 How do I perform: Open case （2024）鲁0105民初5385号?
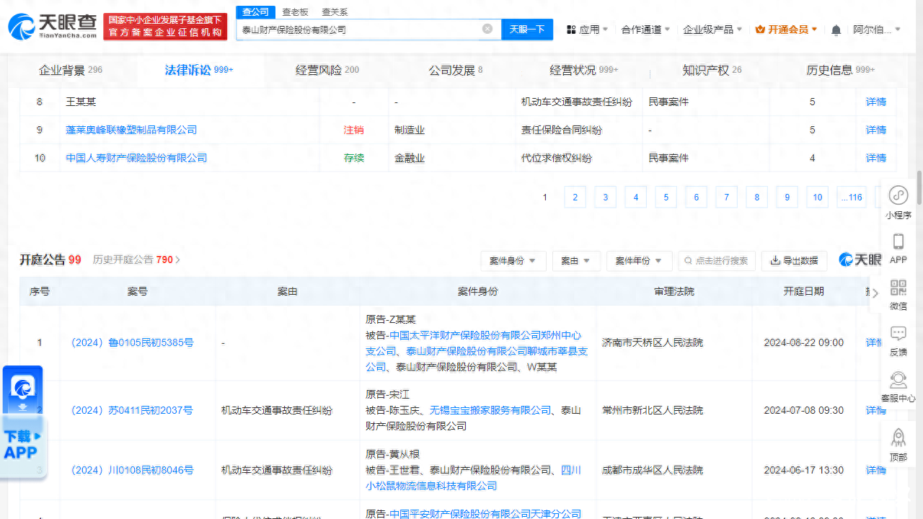click(132, 343)
